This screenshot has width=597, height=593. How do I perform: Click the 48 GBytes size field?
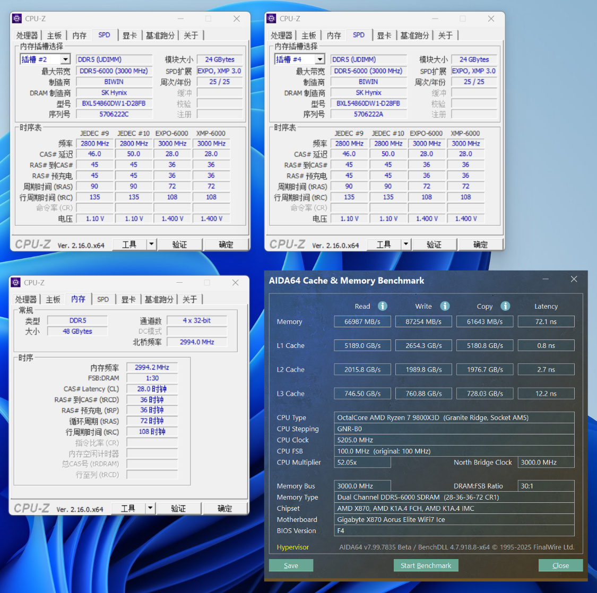(x=77, y=331)
